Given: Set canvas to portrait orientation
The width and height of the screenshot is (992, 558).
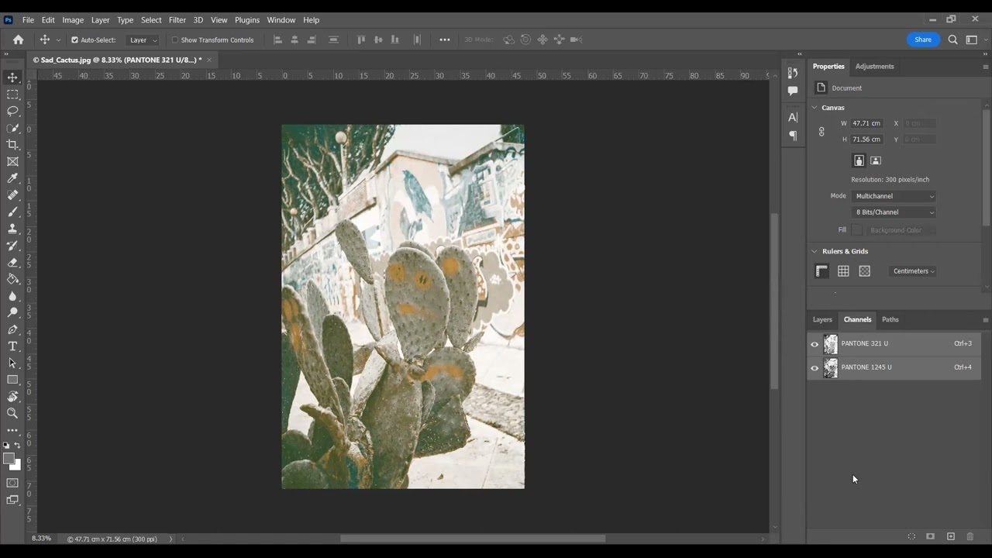Looking at the screenshot, I should [859, 160].
